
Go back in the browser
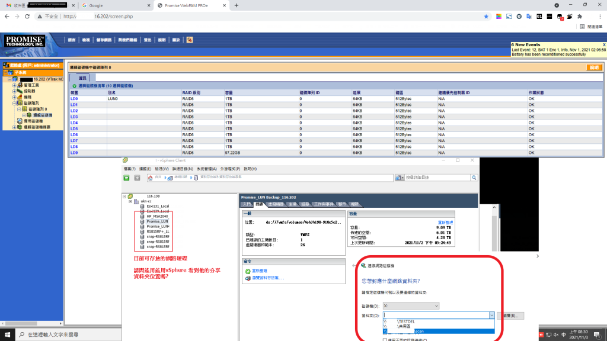tap(7, 17)
